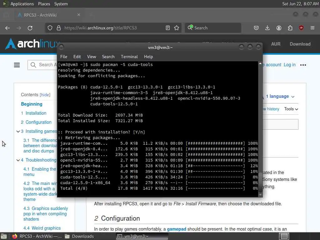Viewport: 320px width, 240px height.
Task: Follow the gamepad link
Action: (177, 229)
